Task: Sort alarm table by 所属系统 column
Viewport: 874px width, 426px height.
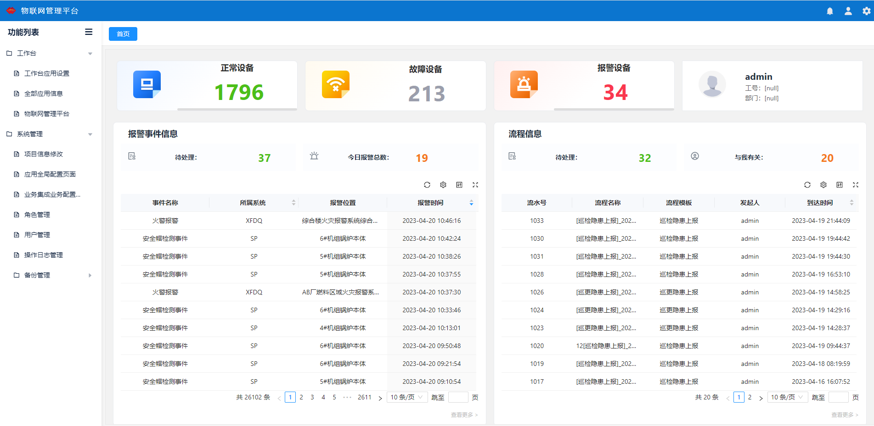Action: point(293,203)
